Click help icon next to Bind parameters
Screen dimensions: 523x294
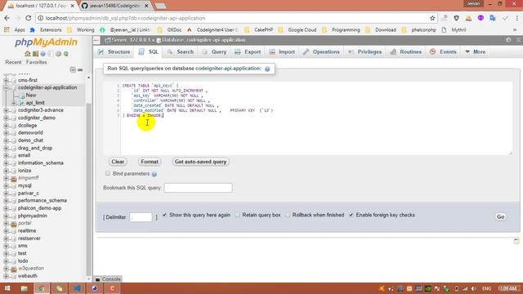pyautogui.click(x=154, y=174)
